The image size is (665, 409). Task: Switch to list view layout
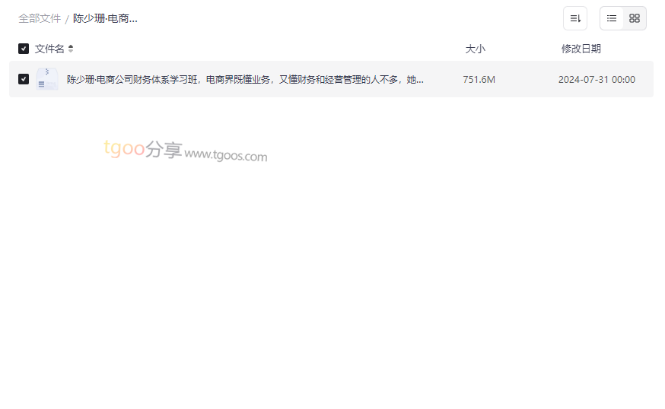(x=612, y=18)
